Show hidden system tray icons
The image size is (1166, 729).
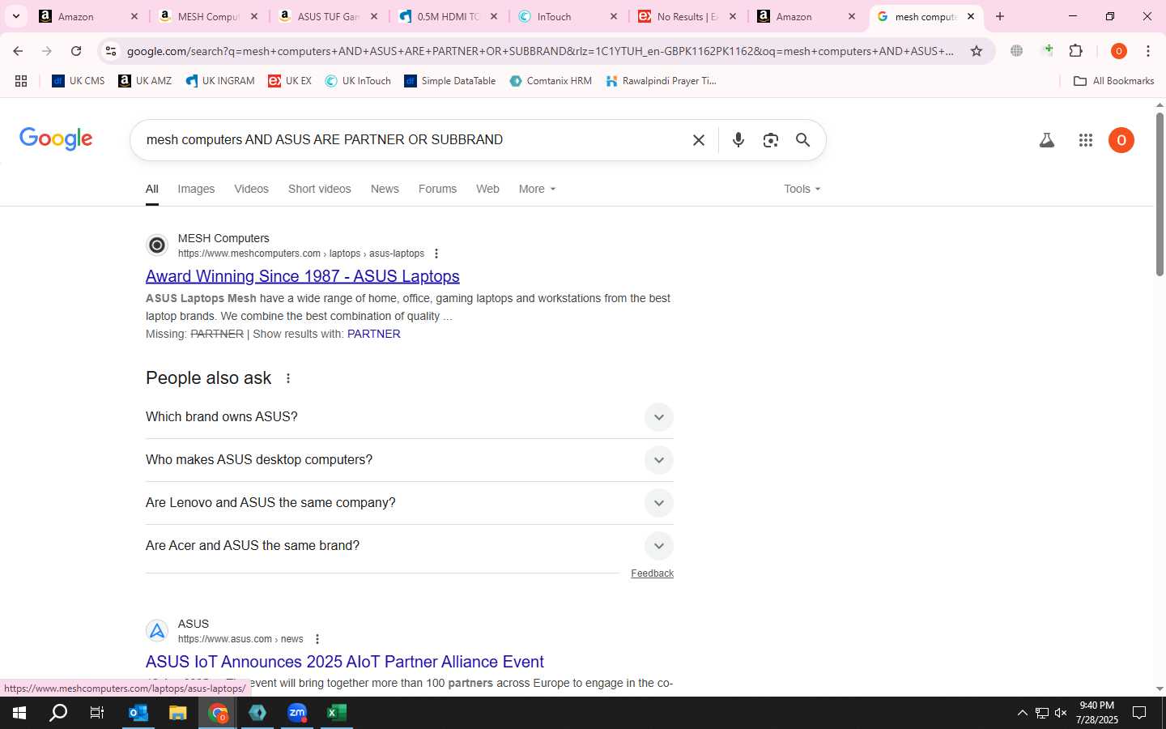coord(1022,713)
